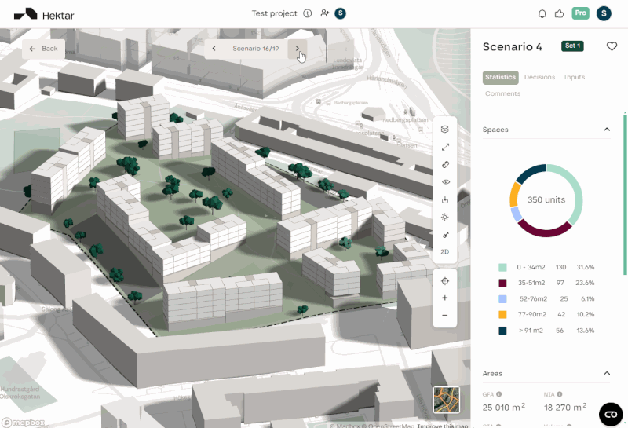Click the fullscreen expand arrows icon
This screenshot has width=628, height=428.
(445, 147)
